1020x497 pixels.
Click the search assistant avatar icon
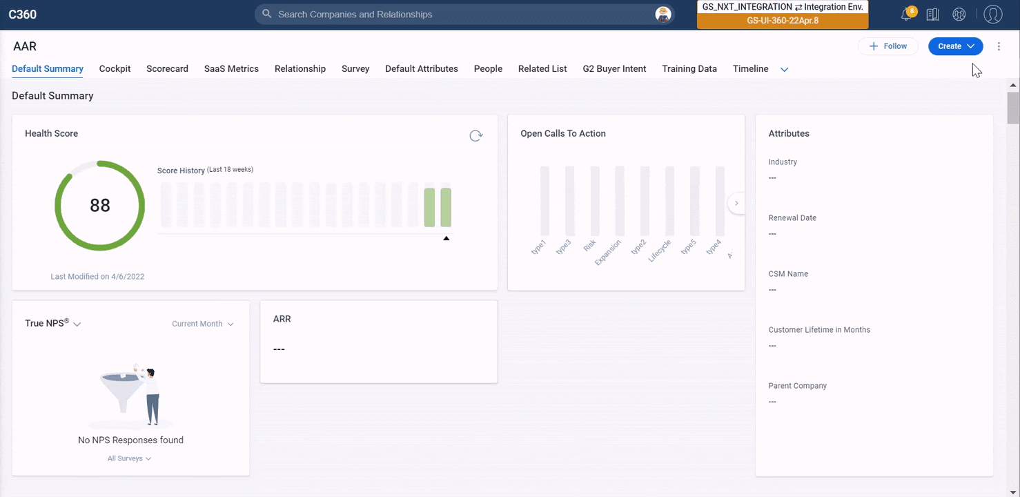tap(663, 14)
